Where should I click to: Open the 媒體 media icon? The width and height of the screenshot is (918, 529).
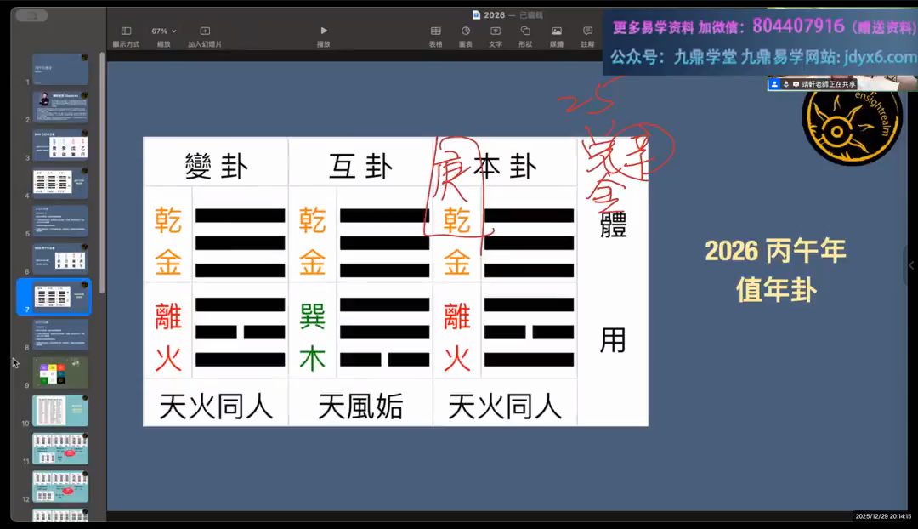pyautogui.click(x=556, y=31)
